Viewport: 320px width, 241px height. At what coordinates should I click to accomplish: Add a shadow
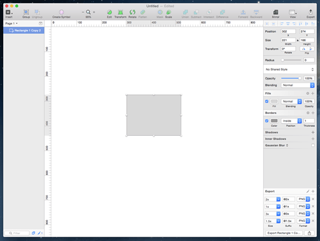click(x=313, y=132)
